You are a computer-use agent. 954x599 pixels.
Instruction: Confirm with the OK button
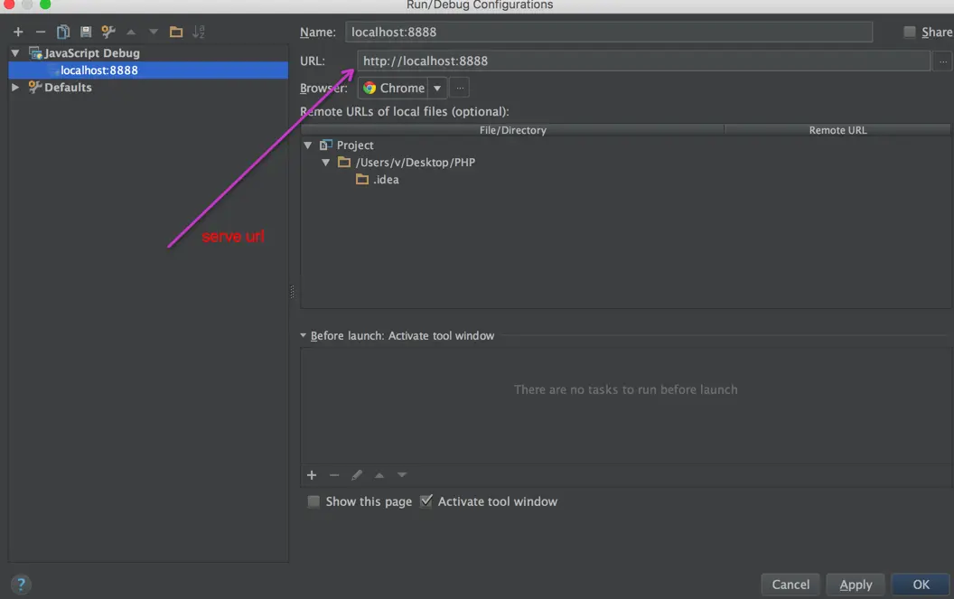pyautogui.click(x=921, y=585)
